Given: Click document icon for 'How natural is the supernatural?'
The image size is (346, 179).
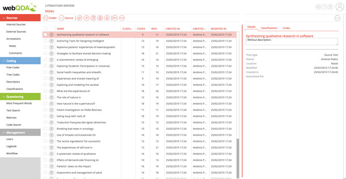Looking at the screenshot, I should click(x=51, y=104).
